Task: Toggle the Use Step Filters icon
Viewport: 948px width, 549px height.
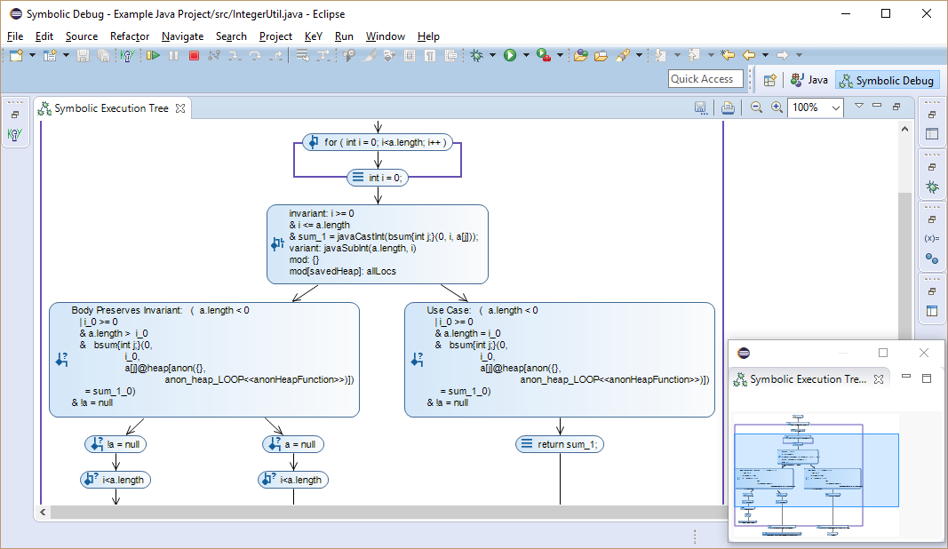Action: 323,56
